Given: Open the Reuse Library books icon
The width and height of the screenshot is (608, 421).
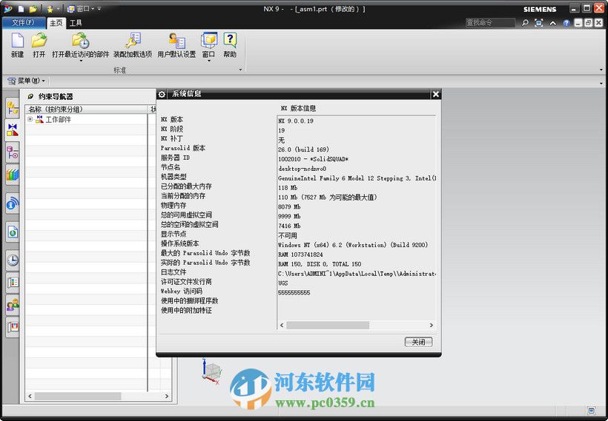Looking at the screenshot, I should coord(13,175).
